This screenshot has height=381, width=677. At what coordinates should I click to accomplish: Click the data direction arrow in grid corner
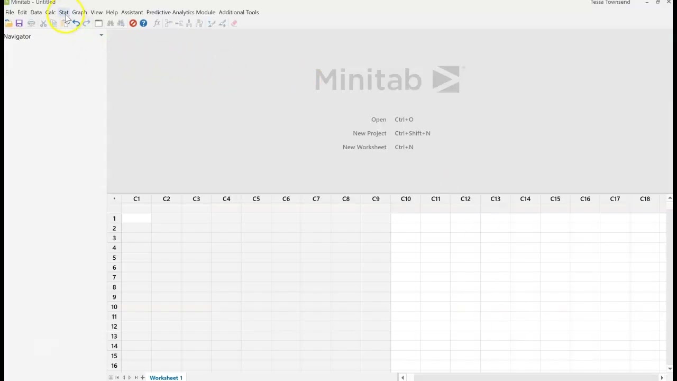(x=114, y=199)
